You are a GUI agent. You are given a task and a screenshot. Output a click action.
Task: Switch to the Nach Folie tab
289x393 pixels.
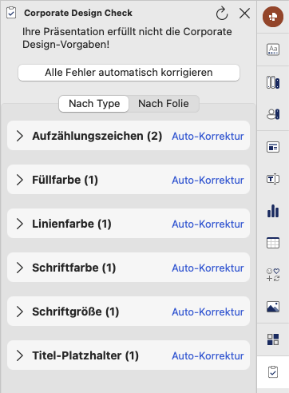[x=164, y=104]
